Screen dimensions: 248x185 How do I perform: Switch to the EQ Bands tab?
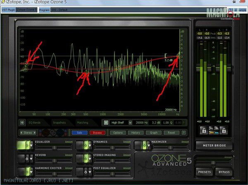(x=34, y=123)
